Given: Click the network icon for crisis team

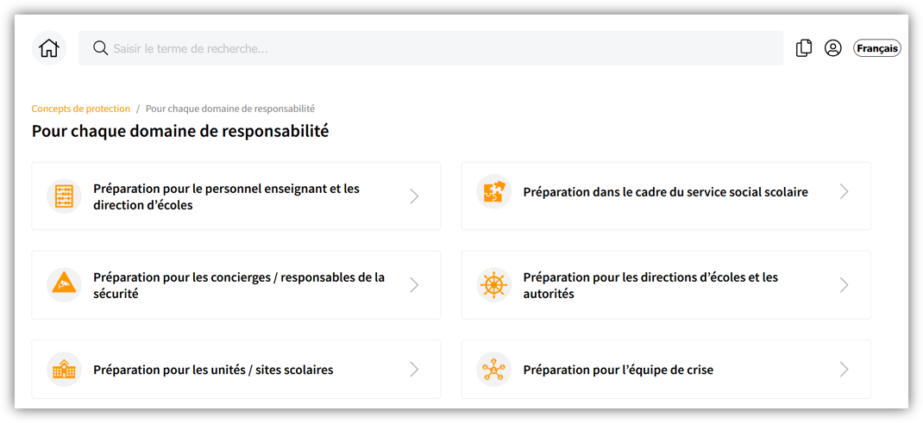Looking at the screenshot, I should point(493,370).
